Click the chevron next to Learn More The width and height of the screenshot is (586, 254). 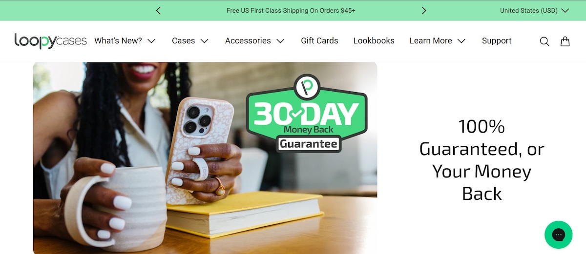click(461, 41)
